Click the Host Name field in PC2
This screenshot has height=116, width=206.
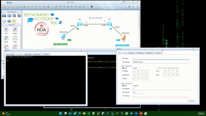[x=161, y=58]
